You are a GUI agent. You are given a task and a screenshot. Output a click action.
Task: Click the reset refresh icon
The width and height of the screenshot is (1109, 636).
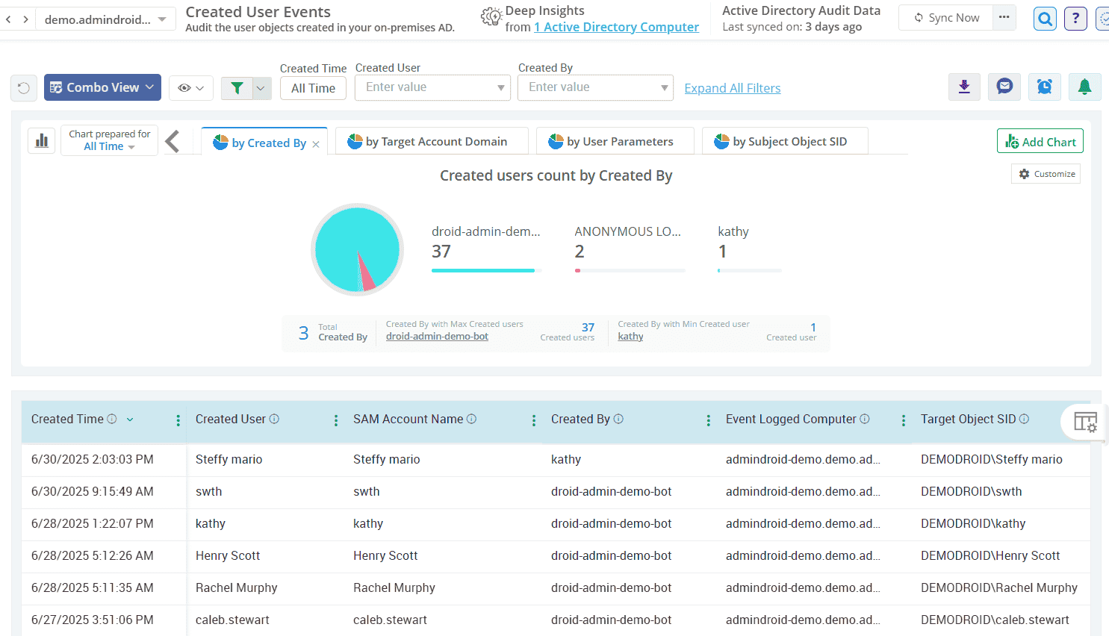24,88
